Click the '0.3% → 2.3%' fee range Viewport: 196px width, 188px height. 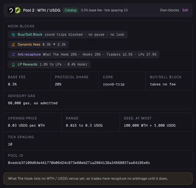54,45
